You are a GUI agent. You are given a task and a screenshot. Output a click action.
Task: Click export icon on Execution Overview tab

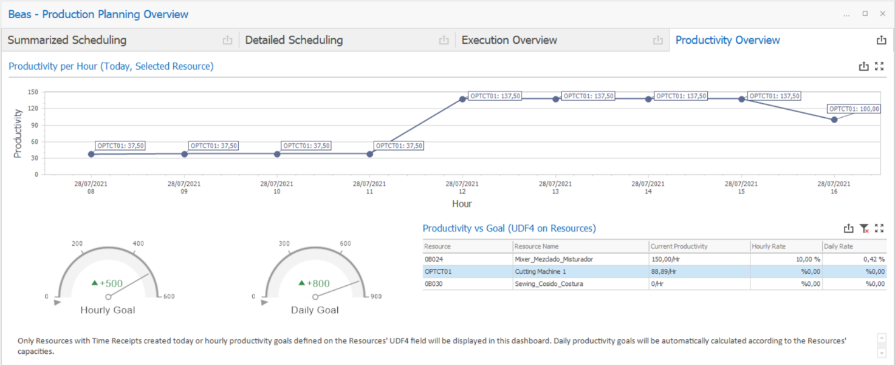[657, 41]
